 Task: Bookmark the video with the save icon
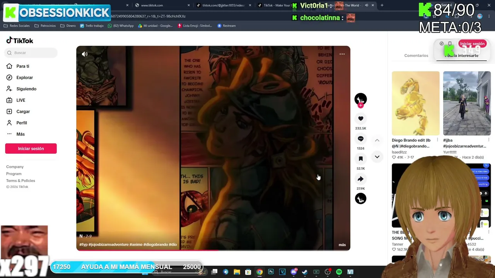[360, 159]
